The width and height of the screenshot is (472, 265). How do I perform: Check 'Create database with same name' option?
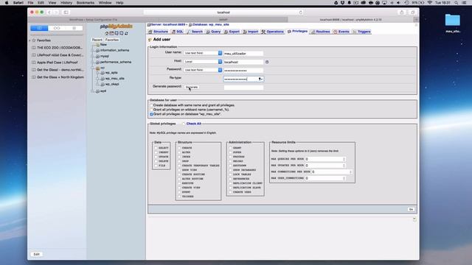[x=151, y=105]
